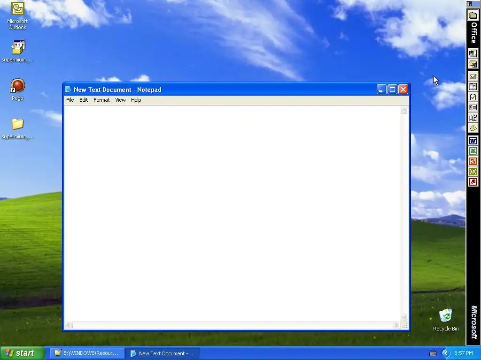The image size is (481, 360).
Task: Click the horizontal scrollbar right arrow in Notepad
Action: (x=396, y=325)
